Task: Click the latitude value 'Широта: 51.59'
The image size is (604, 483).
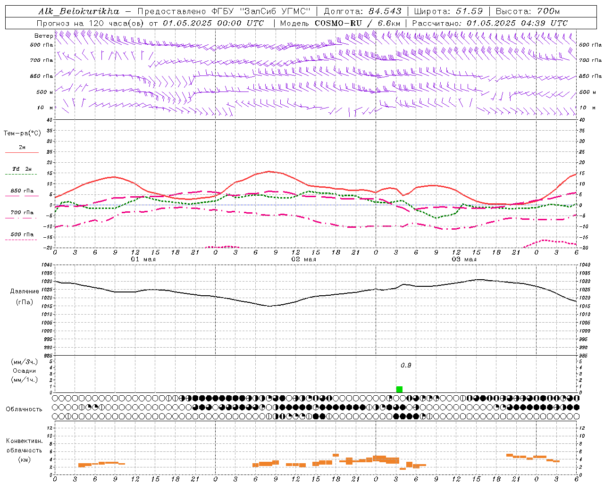Action: tap(448, 11)
